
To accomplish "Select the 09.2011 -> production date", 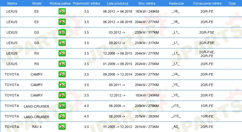I will (x=117, y=85).
